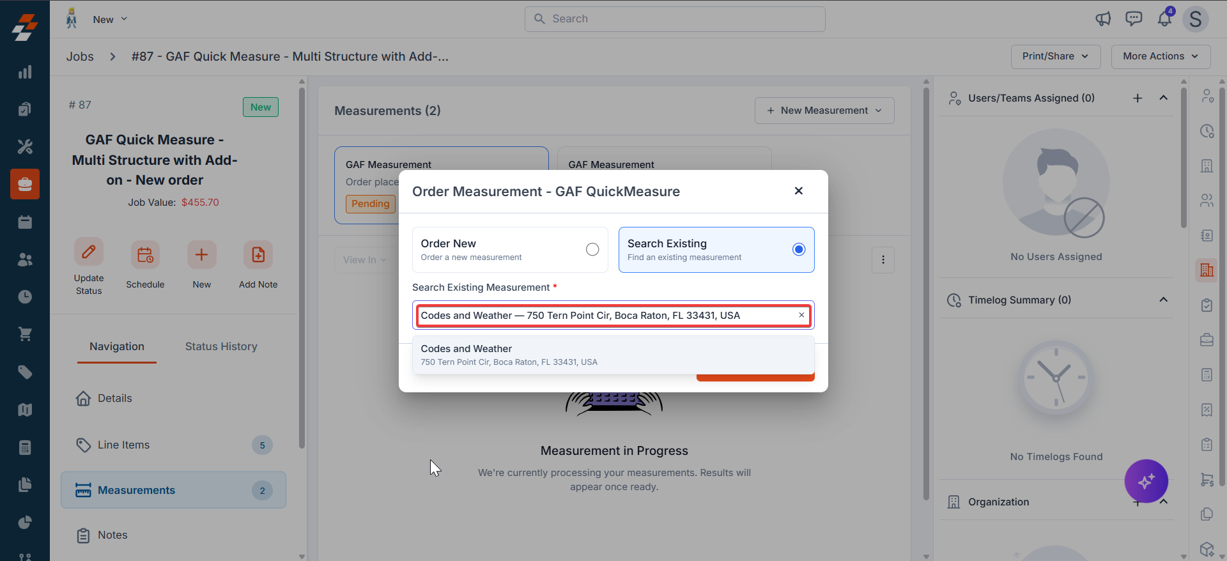Screen dimensions: 1227x561
Task: Open the shopping cart icon in sidebar
Action: tap(25, 334)
